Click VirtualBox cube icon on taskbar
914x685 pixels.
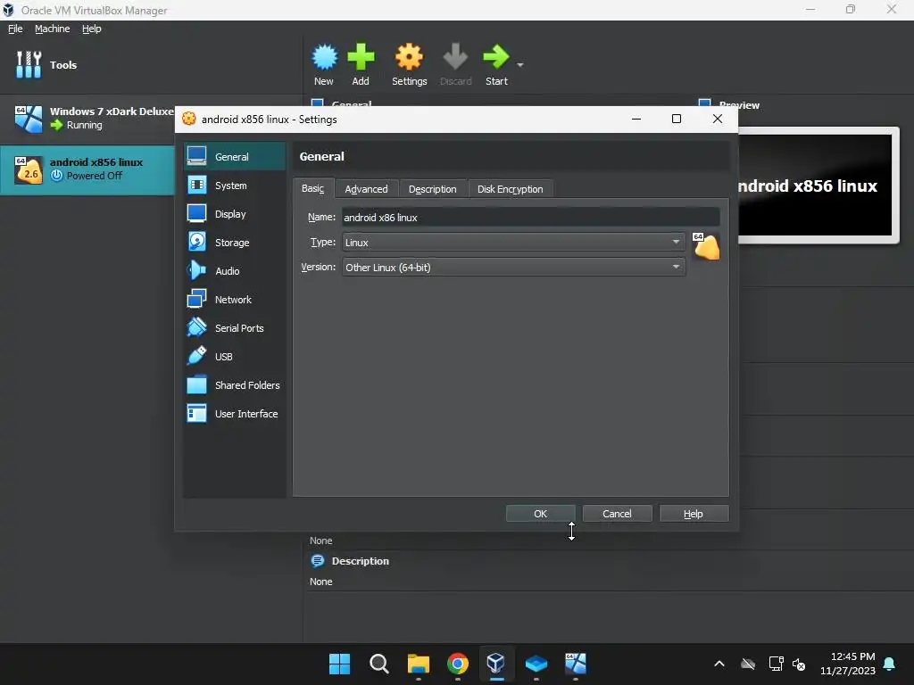tap(496, 664)
